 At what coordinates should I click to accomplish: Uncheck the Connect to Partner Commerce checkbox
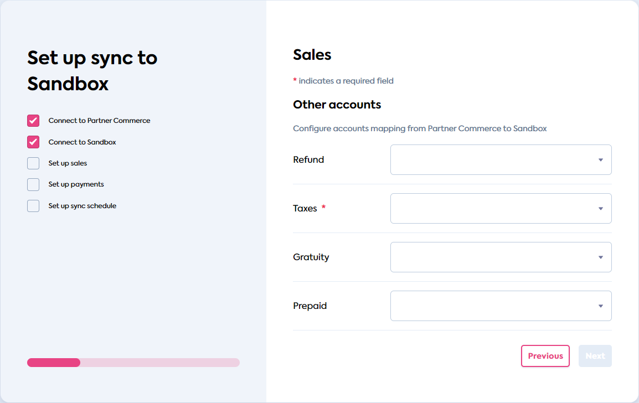click(33, 120)
